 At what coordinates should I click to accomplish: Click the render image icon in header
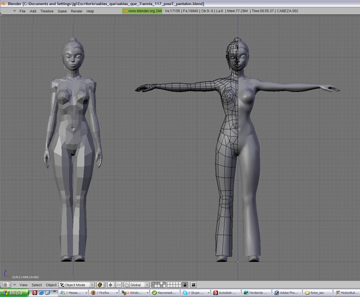coord(193,285)
